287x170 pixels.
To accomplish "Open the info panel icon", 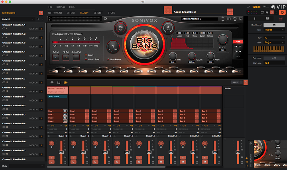I will pos(256,18).
